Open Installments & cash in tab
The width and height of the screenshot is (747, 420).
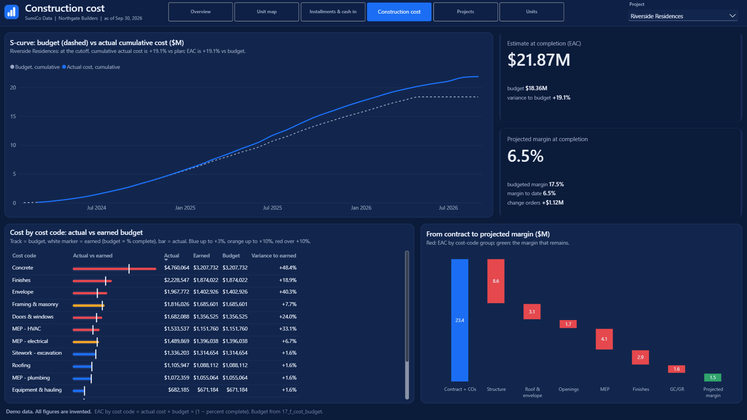pyautogui.click(x=333, y=12)
